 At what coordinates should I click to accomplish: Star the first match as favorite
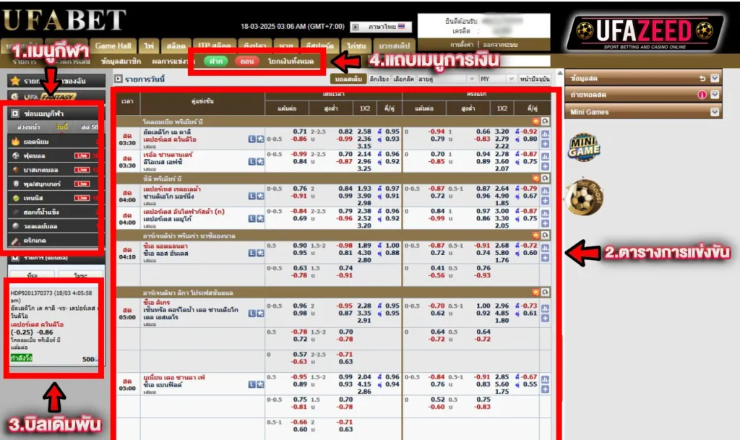259,139
